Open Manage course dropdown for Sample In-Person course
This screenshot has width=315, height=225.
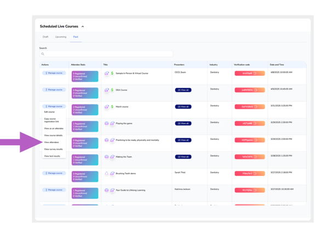[x=54, y=73]
